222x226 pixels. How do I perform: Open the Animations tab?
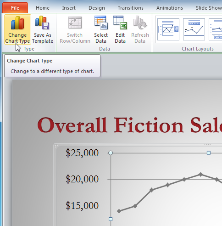point(170,8)
